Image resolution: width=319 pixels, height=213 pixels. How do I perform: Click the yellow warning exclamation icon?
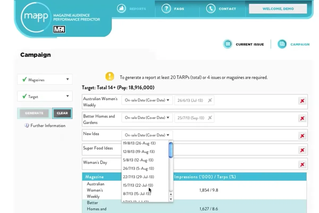110,77
